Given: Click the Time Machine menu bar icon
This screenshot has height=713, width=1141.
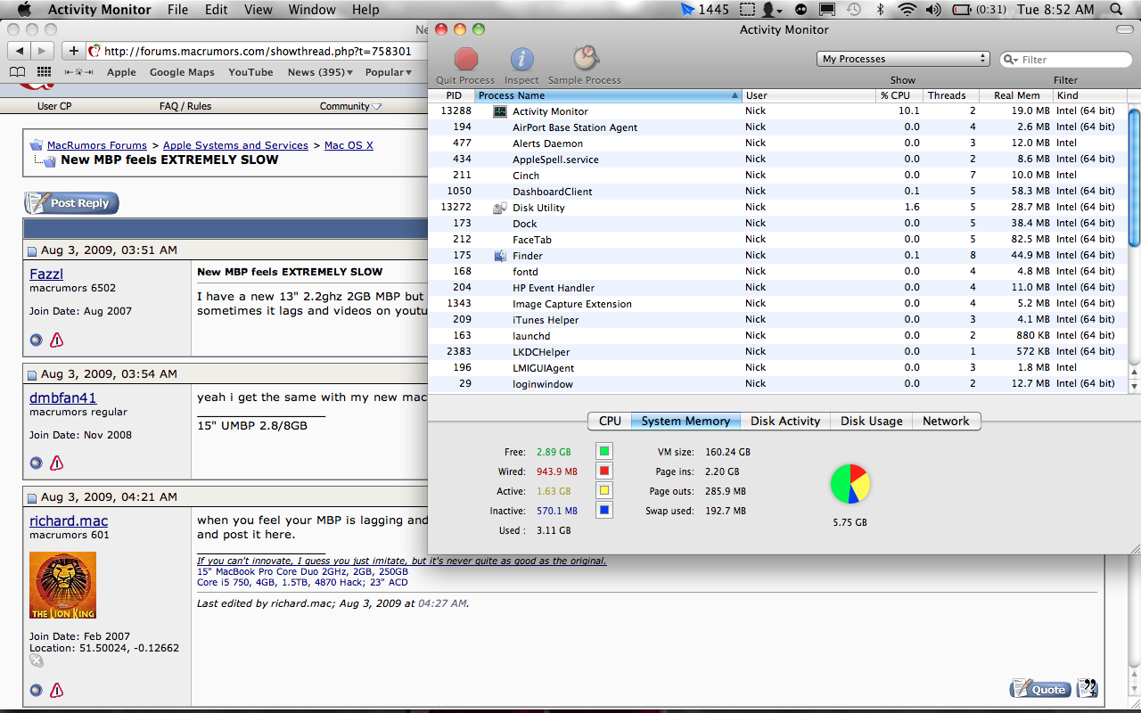Looking at the screenshot, I should tap(854, 10).
